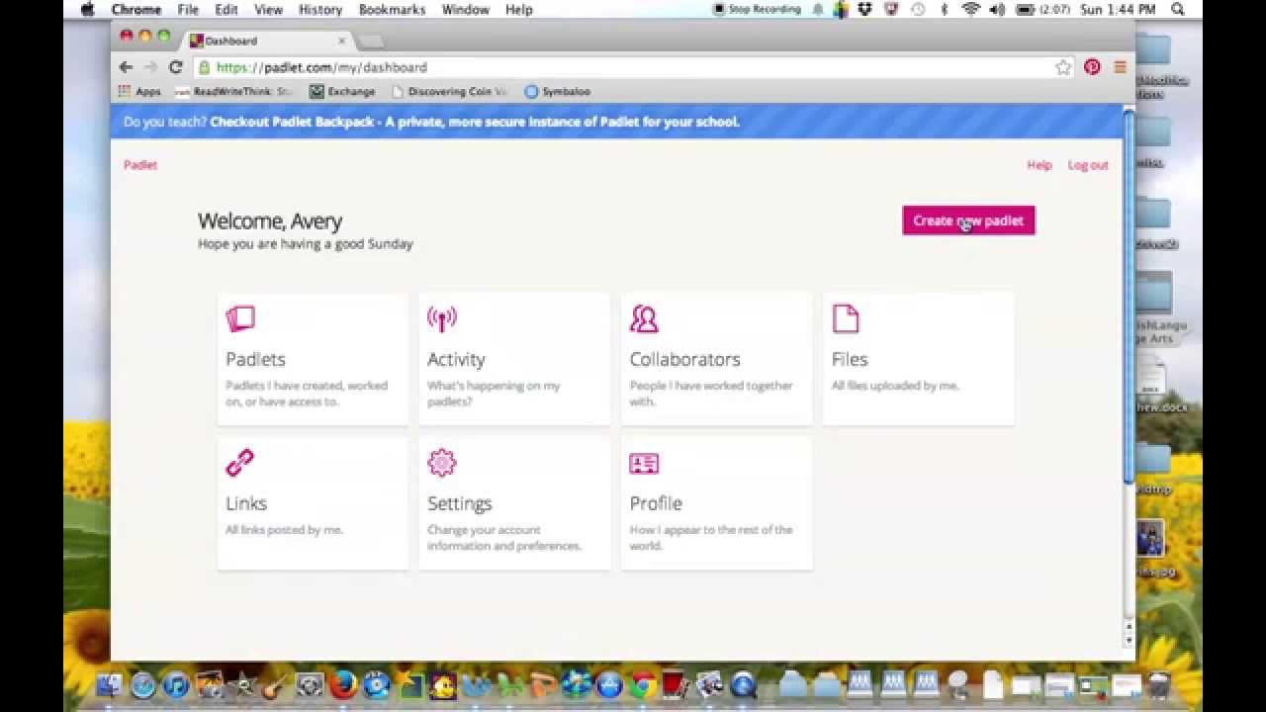Click the Padlets card title
This screenshot has width=1266, height=712.
click(255, 359)
